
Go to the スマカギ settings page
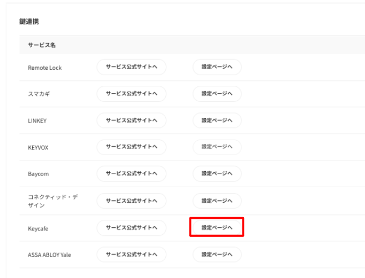pos(217,94)
